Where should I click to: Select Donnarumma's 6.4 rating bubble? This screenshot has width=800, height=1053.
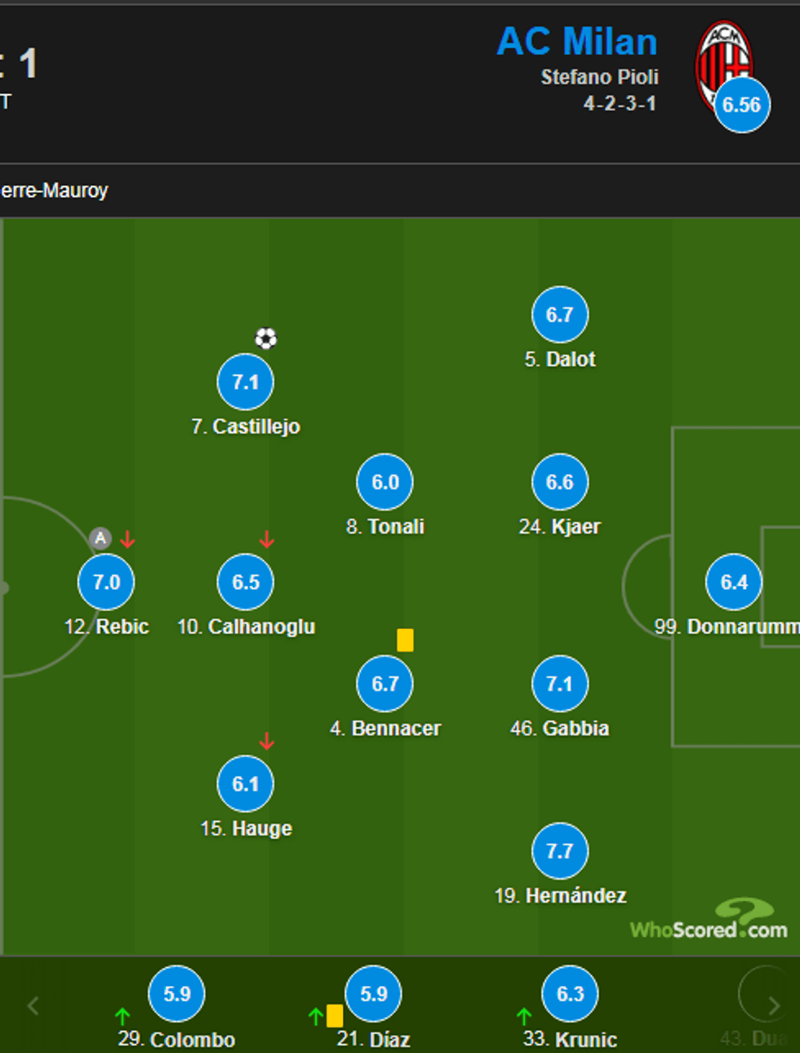[734, 582]
